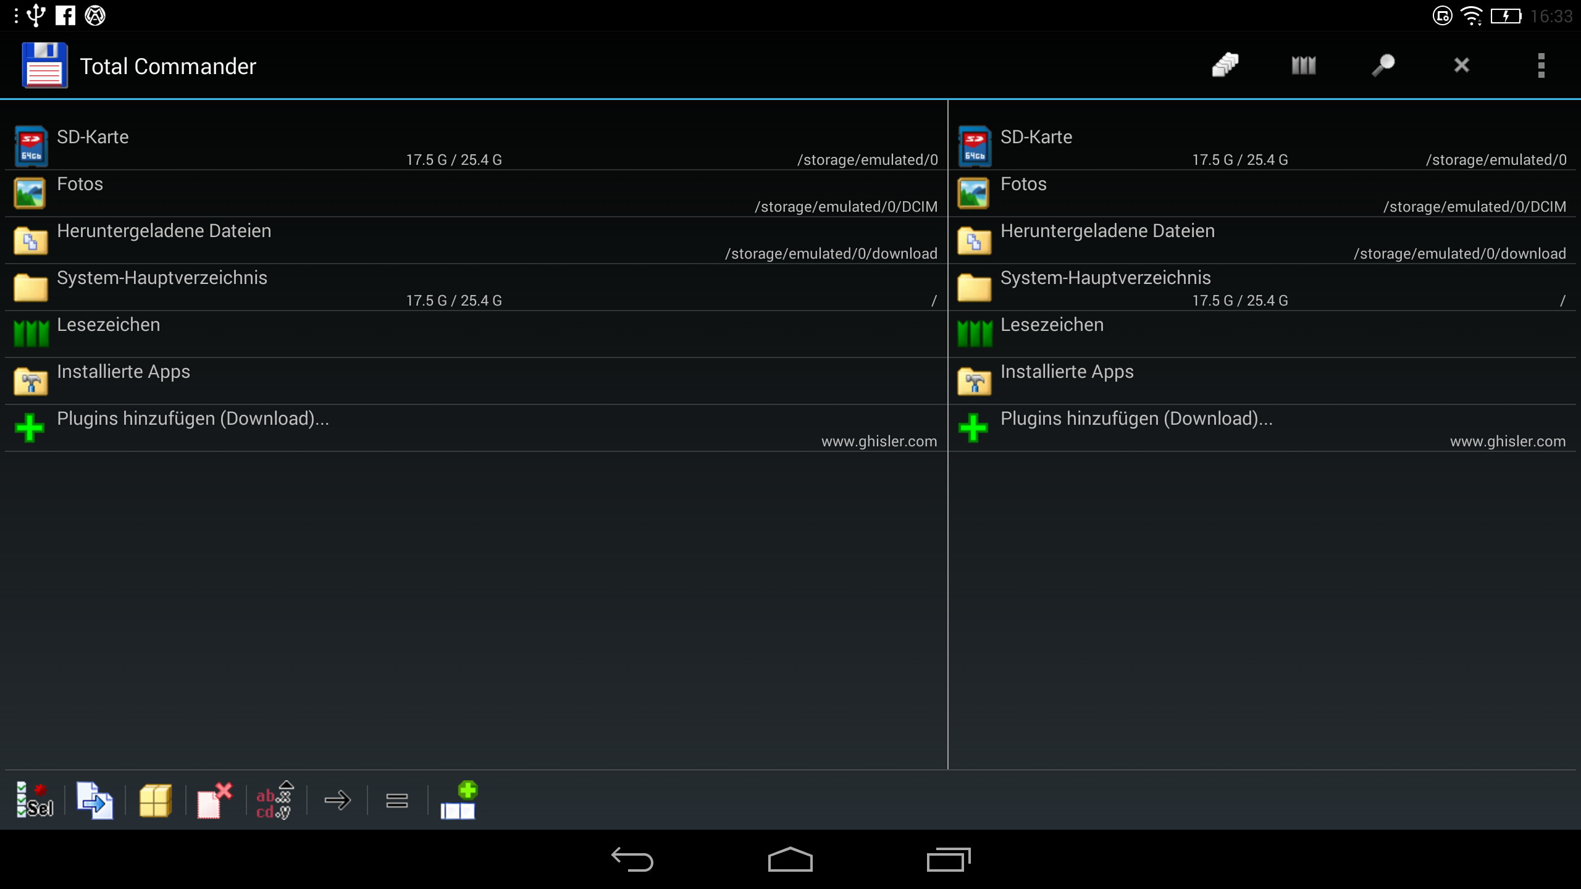Tap the Fotos picture icon in right panel
Image resolution: width=1581 pixels, height=889 pixels.
(x=974, y=193)
